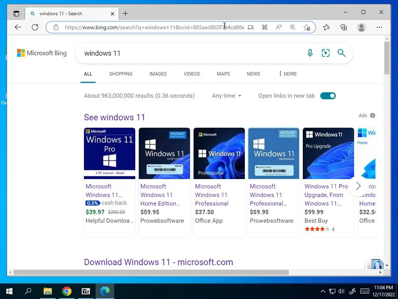398x299 pixels.
Task: Open the touch keyboard tray icon
Action: (365, 291)
